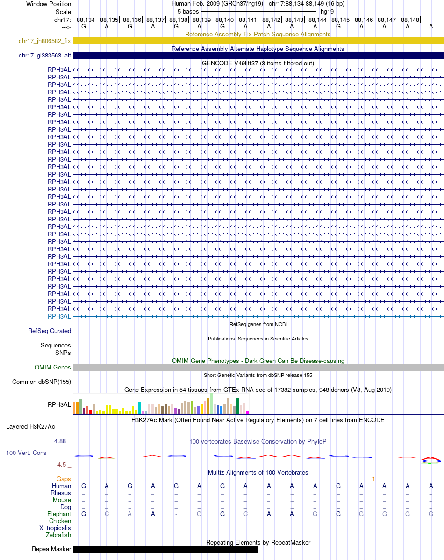Click the Dog species label

pyautogui.click(x=65, y=507)
